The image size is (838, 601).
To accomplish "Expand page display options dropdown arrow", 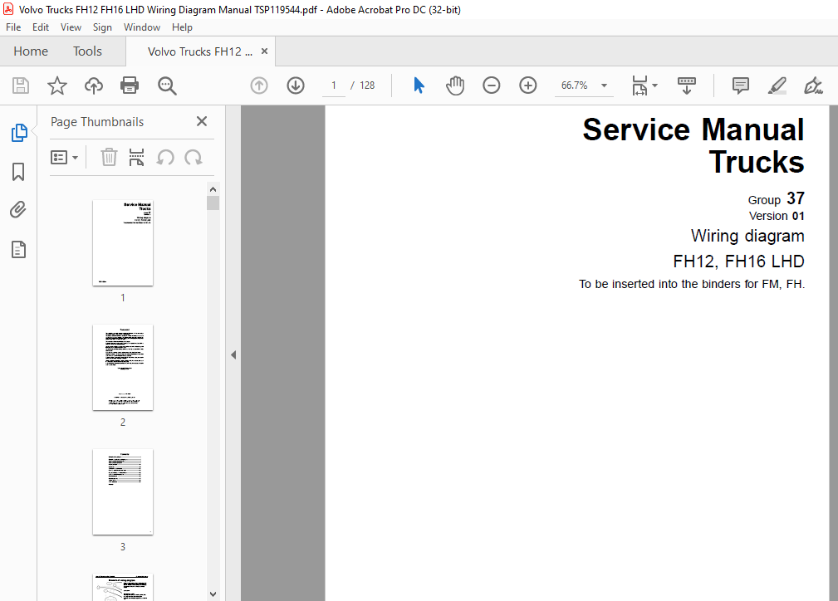I will tap(654, 86).
